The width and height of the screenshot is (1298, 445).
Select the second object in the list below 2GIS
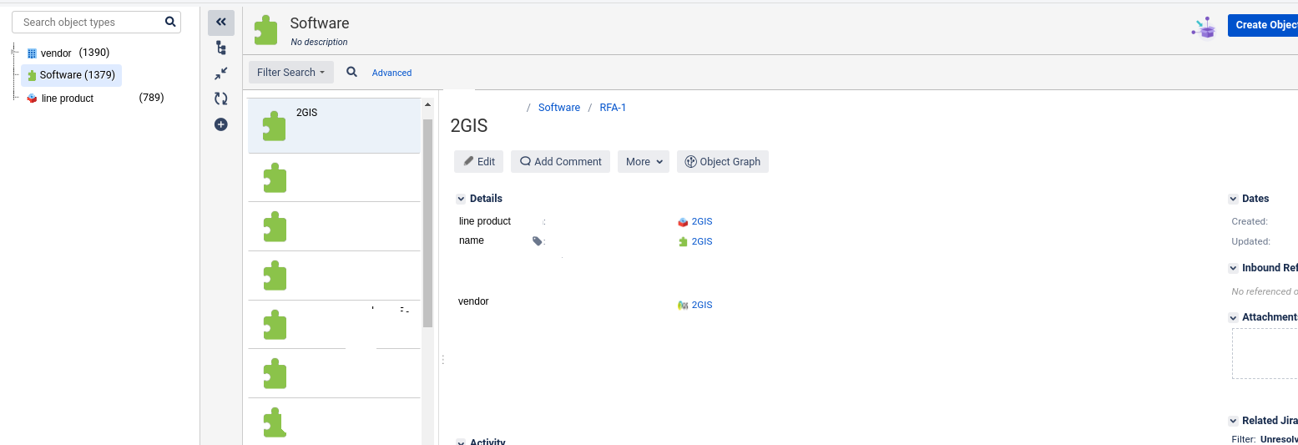pyautogui.click(x=334, y=178)
